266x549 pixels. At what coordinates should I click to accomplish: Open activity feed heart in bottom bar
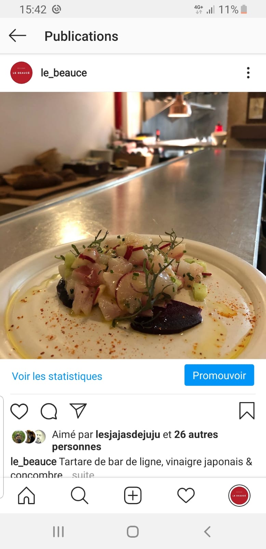click(x=186, y=495)
